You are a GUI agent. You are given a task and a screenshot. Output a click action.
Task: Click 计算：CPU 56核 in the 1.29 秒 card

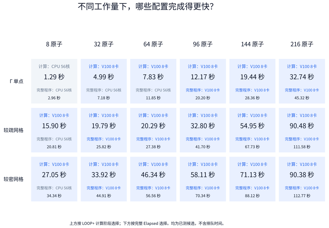[x=54, y=67]
